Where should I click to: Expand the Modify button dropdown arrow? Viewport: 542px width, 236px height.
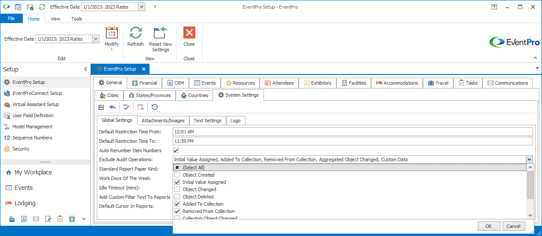coord(111,50)
